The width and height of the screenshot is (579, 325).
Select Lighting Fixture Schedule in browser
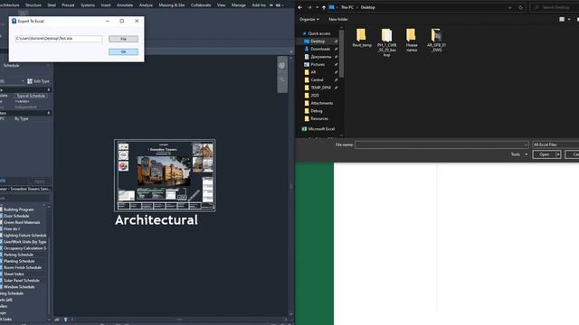point(25,235)
